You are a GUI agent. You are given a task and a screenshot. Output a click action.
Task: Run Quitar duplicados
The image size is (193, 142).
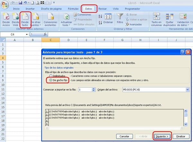[170, 20]
